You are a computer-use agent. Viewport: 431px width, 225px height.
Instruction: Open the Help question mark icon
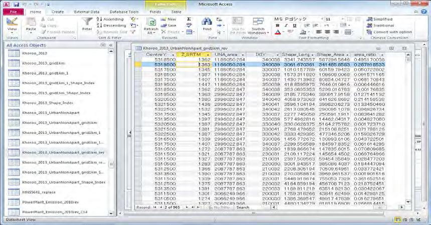[424, 11]
